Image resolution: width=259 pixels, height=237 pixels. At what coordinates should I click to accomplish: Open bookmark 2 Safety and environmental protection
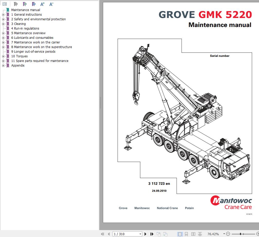click(39, 19)
